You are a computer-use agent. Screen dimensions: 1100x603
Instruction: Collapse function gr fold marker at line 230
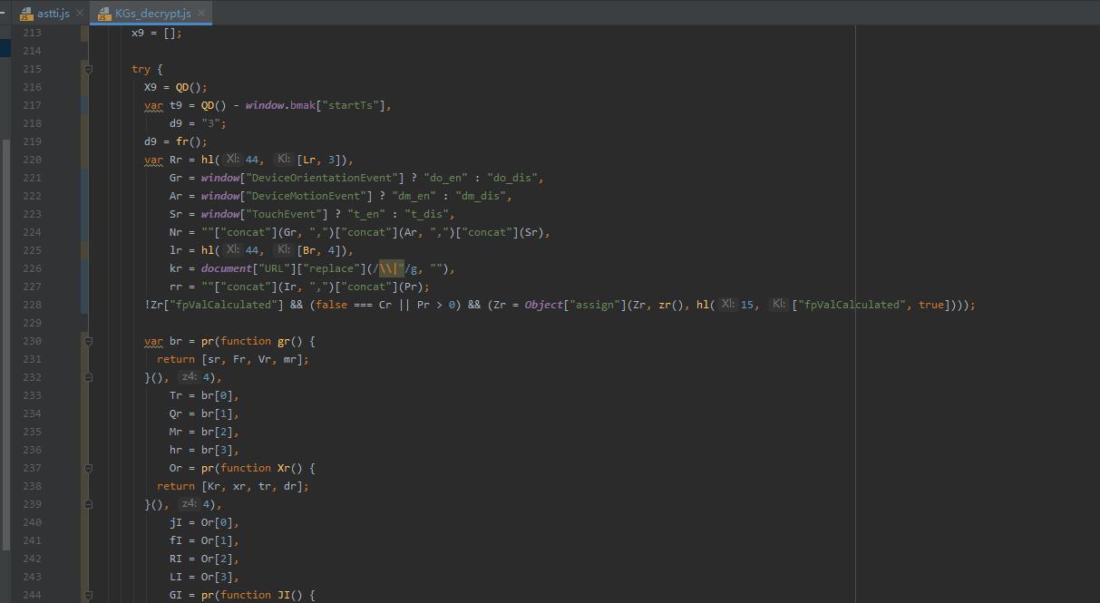pyautogui.click(x=88, y=341)
